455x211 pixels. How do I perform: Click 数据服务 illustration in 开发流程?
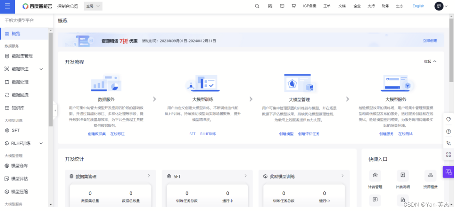[x=106, y=84]
